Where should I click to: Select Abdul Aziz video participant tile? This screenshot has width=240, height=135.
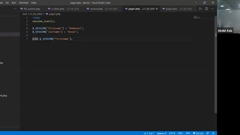pos(228,16)
